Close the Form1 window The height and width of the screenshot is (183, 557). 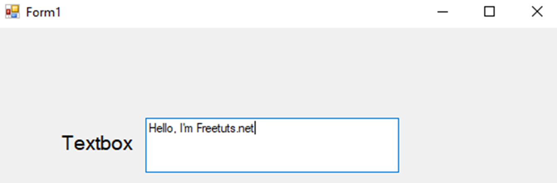[x=537, y=12]
